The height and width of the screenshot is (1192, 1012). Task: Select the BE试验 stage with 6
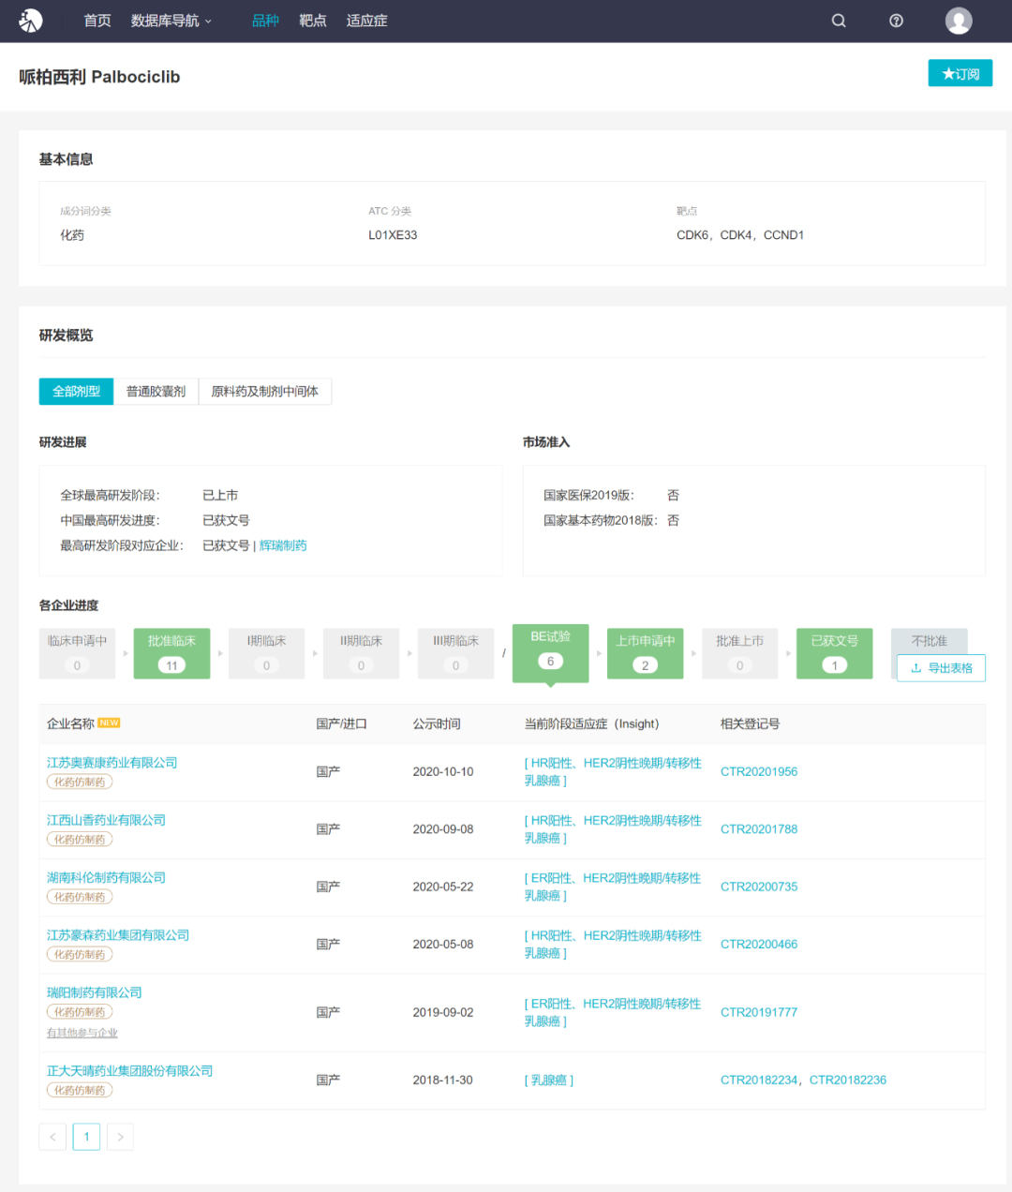click(x=551, y=653)
